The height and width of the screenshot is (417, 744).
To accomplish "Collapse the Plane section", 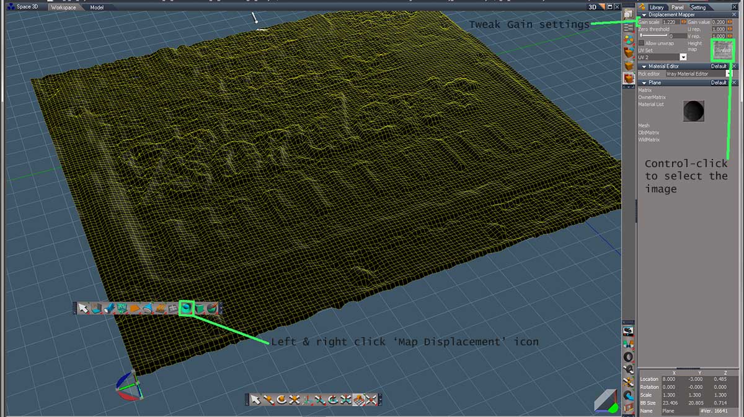I will [x=644, y=82].
